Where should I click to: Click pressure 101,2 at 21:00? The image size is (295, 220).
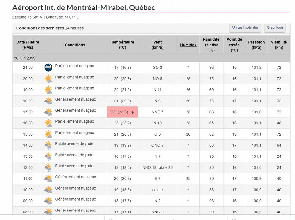256,67
